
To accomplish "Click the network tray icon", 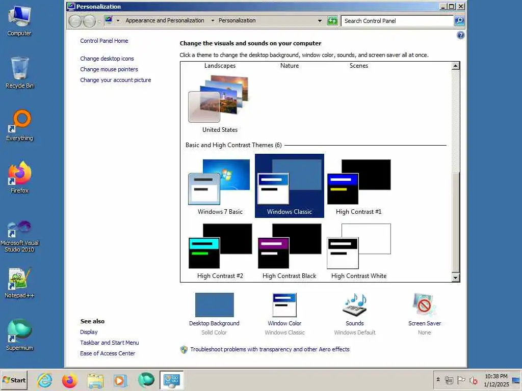I will pyautogui.click(x=449, y=380).
